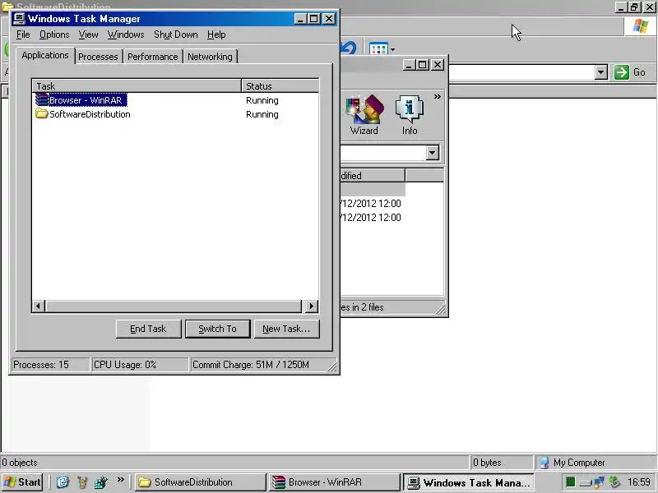This screenshot has height=493, width=658.
Task: Open the Shut Down menu
Action: coord(176,35)
